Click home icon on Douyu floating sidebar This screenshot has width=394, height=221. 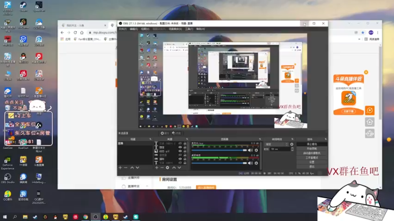pyautogui.click(x=370, y=122)
